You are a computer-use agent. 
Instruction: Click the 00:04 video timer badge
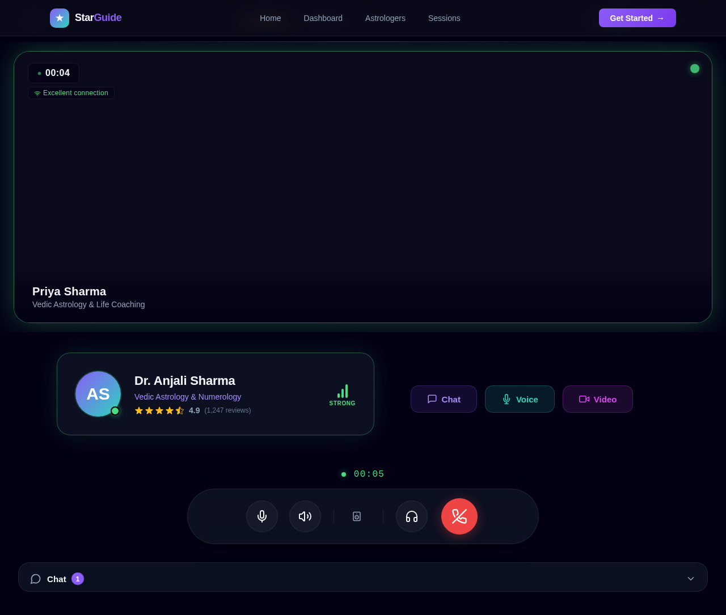(x=53, y=73)
